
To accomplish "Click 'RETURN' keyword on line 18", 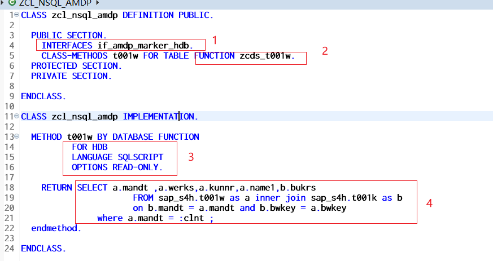I will (x=56, y=188).
